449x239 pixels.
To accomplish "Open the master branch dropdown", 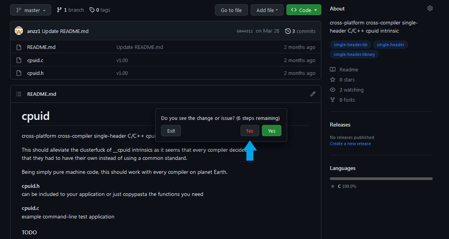I will [x=31, y=10].
